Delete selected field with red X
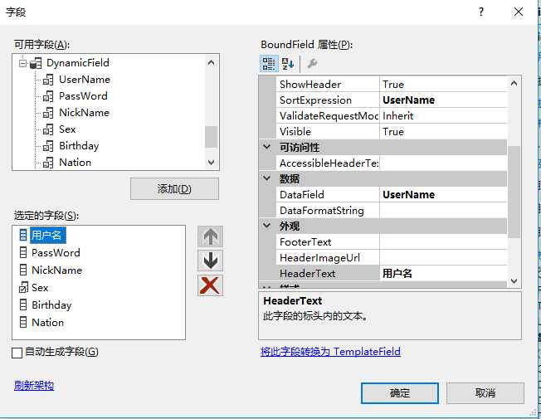Image resolution: width=541 pixels, height=419 pixels. (210, 285)
